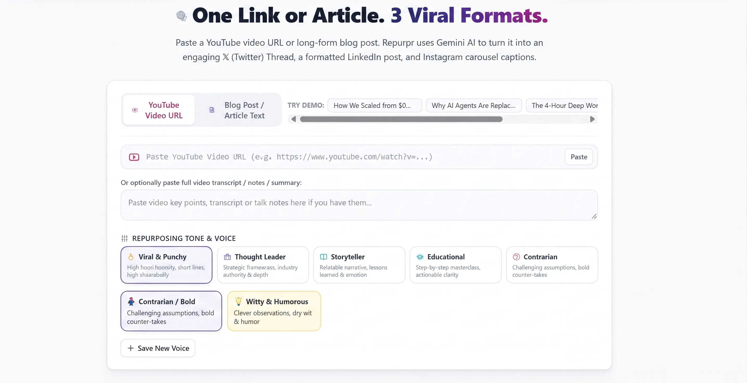Click the 'TRY DEMO:' label
The width and height of the screenshot is (747, 383).
[306, 105]
